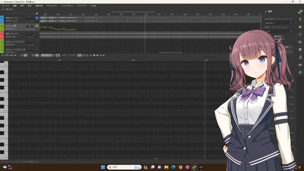Mute the Vocal_イントロ_0.32 track
Screen dimensions: 304x171
(x=37, y=42)
